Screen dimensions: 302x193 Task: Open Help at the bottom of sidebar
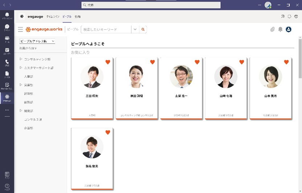point(7,187)
